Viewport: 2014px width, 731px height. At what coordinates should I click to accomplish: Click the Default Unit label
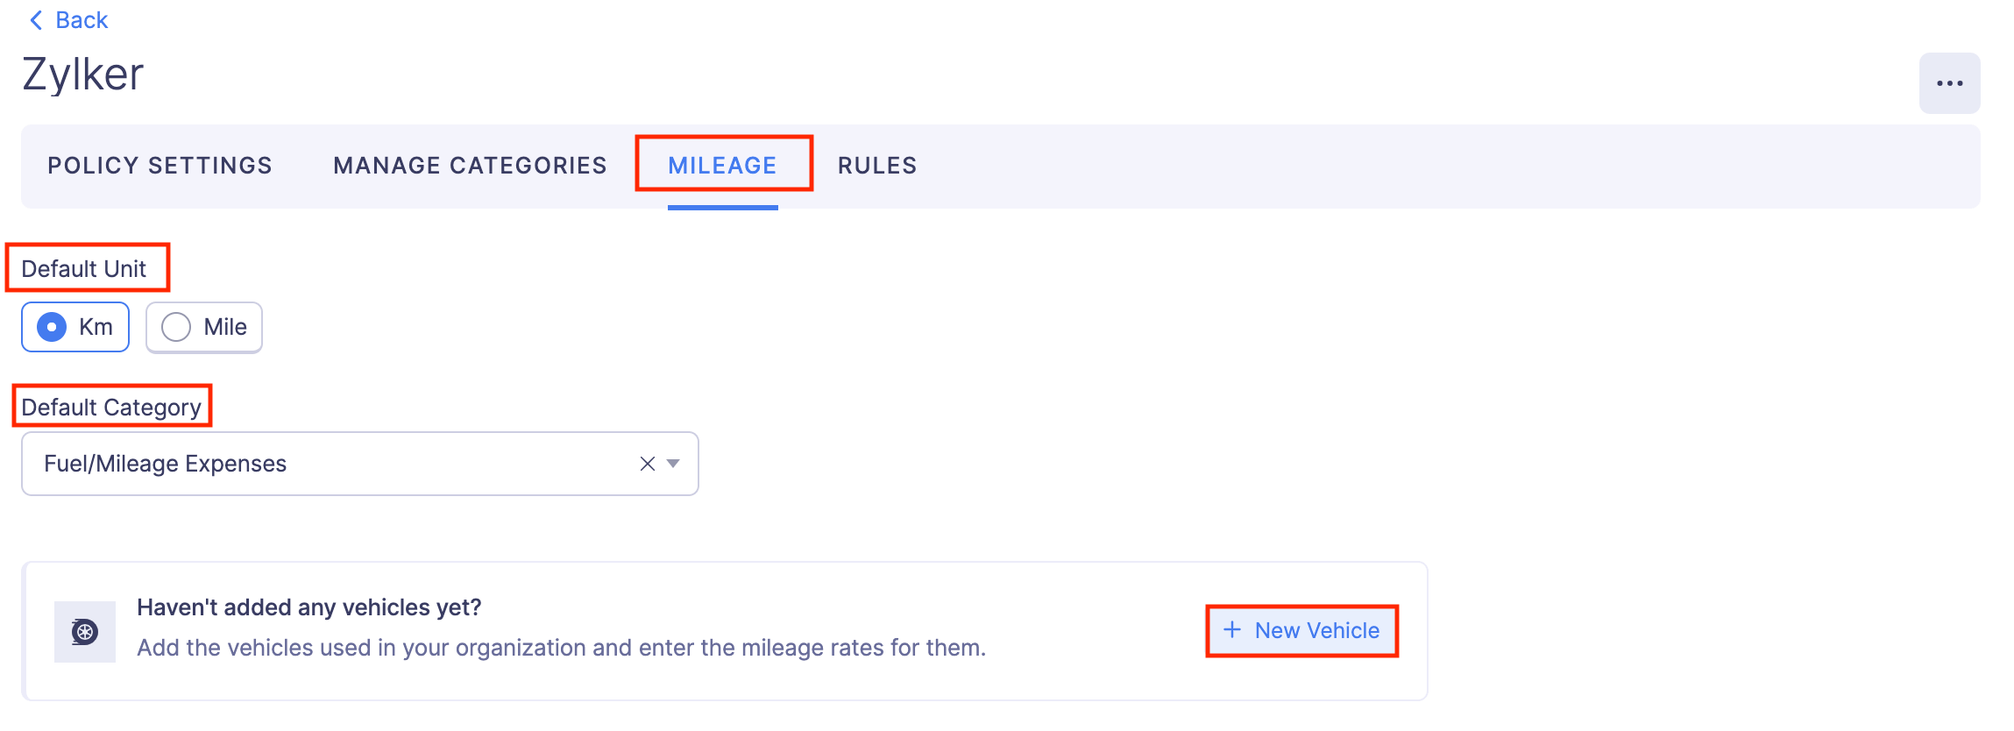(x=84, y=268)
